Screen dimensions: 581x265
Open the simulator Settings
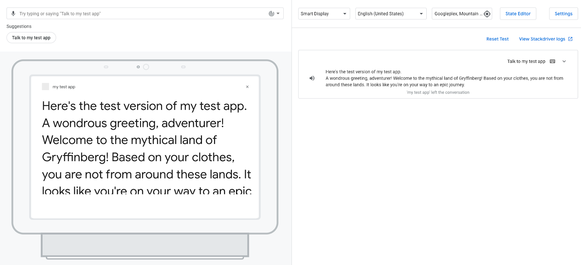[563, 14]
